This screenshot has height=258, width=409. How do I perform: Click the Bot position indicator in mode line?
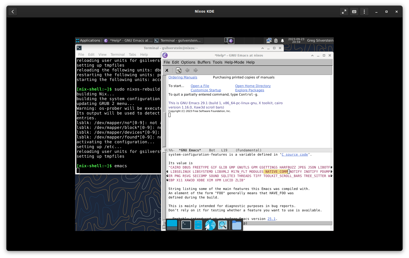point(212,150)
